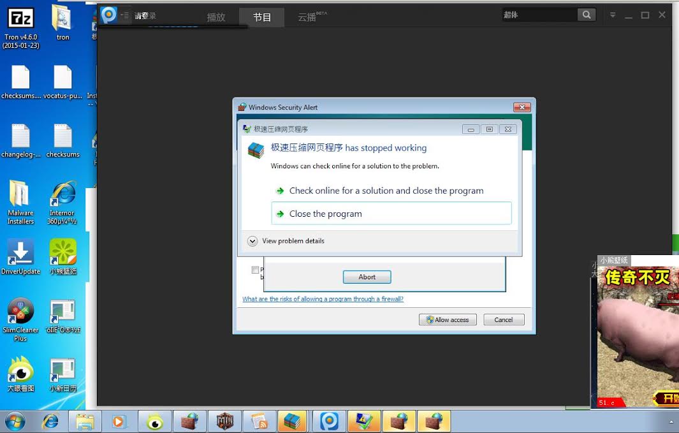
Task: Open the PPTV main menu icon
Action: (x=108, y=14)
